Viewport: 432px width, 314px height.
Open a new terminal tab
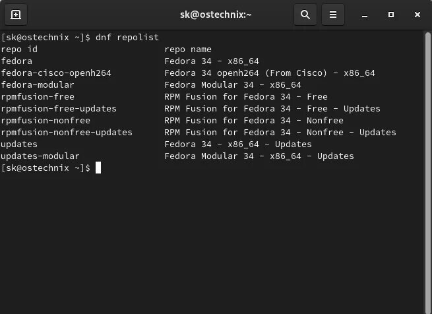[16, 14]
